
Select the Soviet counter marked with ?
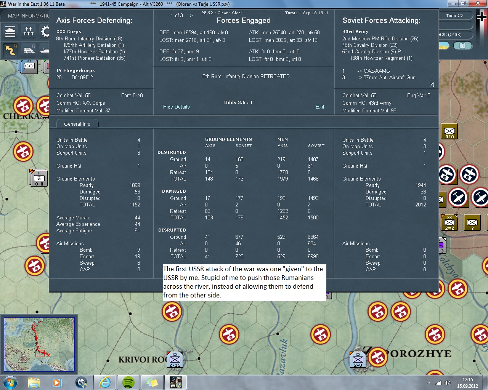472,223
